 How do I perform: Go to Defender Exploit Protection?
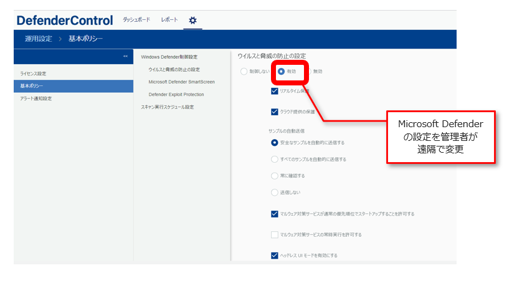coord(176,95)
